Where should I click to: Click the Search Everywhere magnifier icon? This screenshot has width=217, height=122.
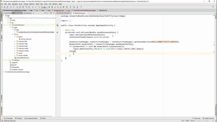(213, 7)
